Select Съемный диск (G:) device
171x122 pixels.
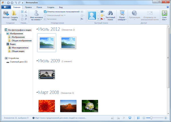pos(18,62)
